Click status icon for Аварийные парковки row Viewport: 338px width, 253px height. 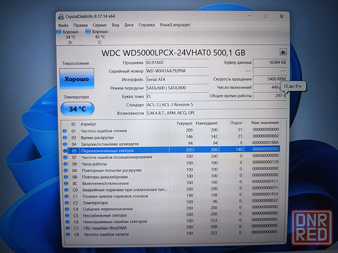click(67, 190)
